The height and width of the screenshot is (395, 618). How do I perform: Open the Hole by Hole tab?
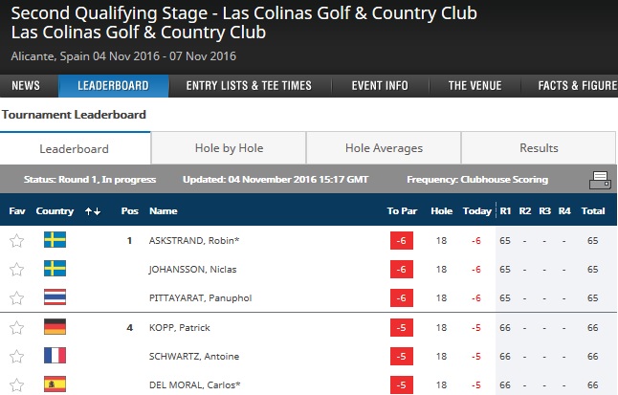tap(229, 148)
